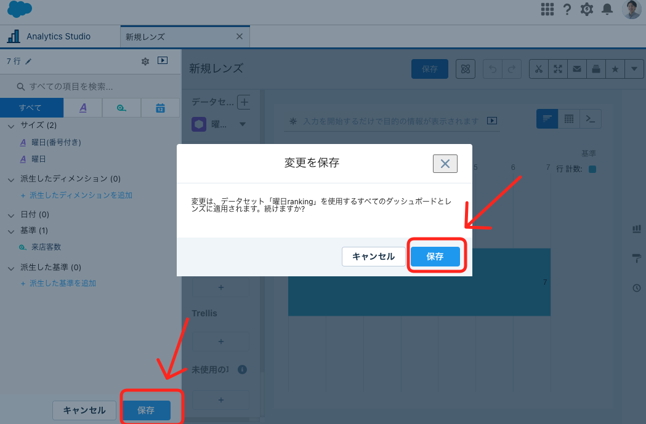Open the setup gear icon in the header

(587, 9)
